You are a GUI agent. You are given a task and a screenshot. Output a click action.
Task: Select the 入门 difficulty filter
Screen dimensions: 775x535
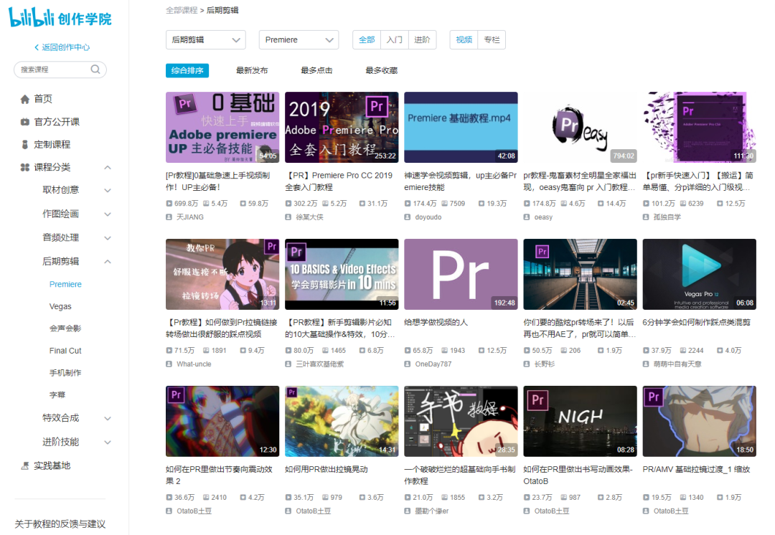pyautogui.click(x=395, y=40)
